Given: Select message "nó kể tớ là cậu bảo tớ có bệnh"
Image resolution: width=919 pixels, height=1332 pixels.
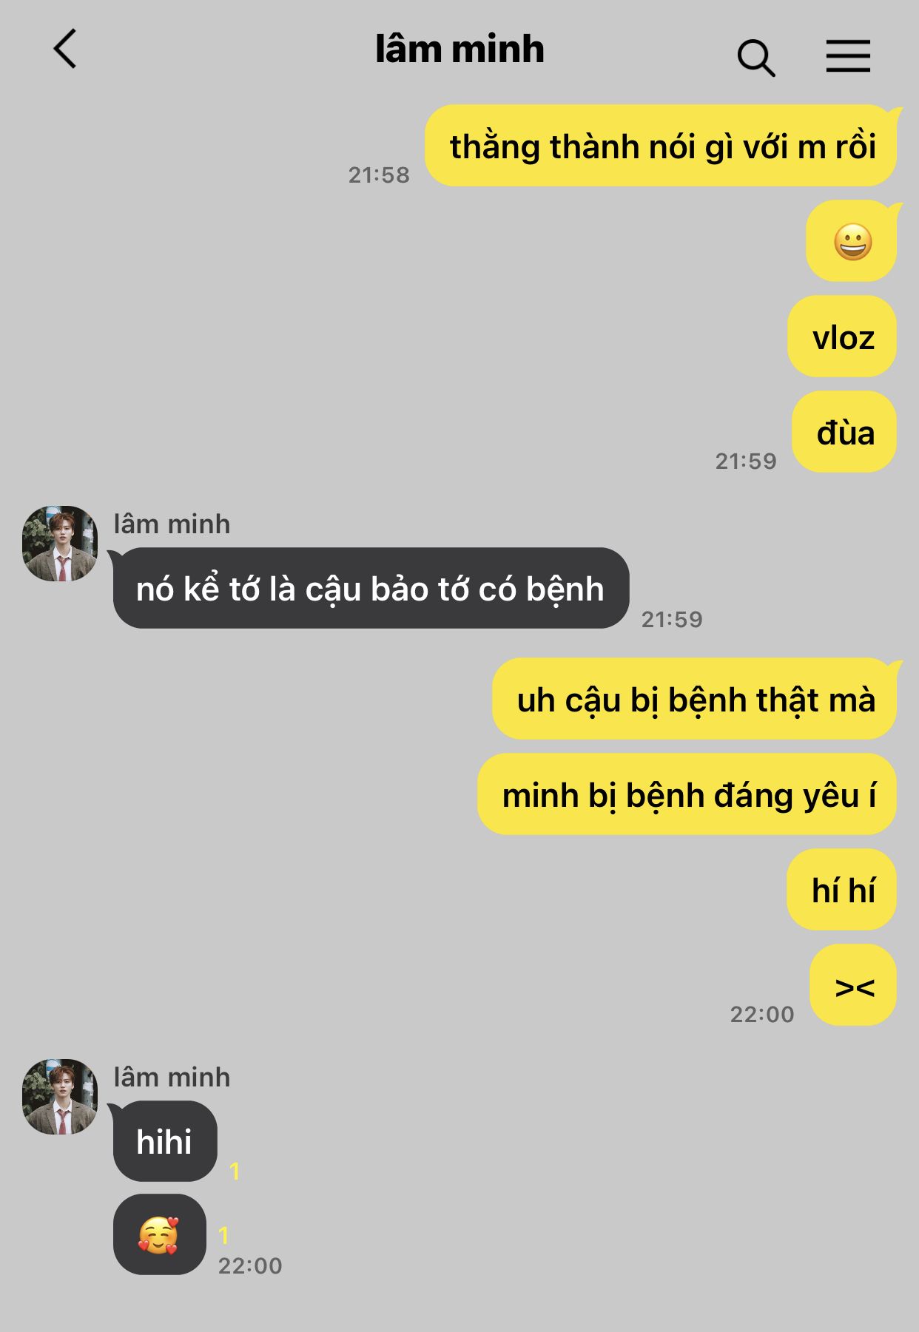Looking at the screenshot, I should pyautogui.click(x=371, y=588).
